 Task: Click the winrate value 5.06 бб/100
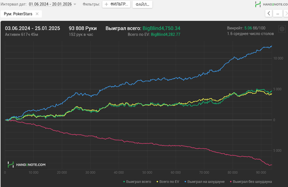255,28
